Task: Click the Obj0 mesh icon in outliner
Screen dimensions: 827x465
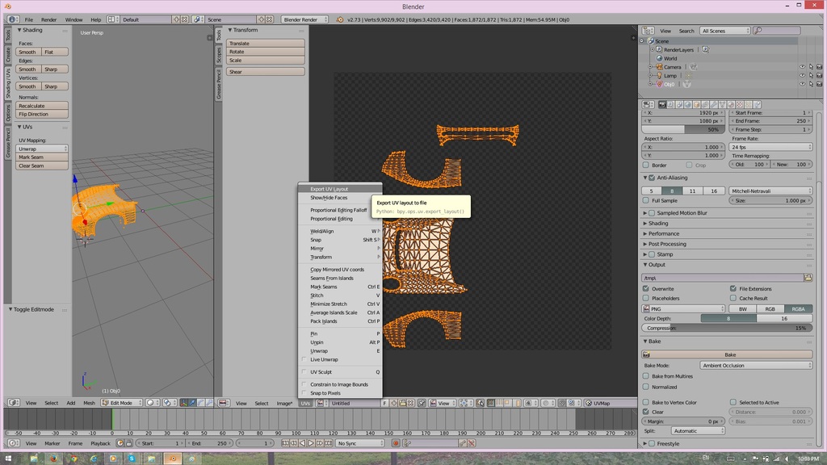Action: pyautogui.click(x=658, y=84)
